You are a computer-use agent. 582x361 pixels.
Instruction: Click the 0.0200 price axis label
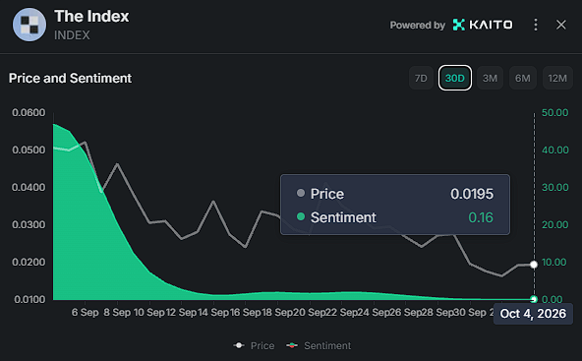(29, 262)
